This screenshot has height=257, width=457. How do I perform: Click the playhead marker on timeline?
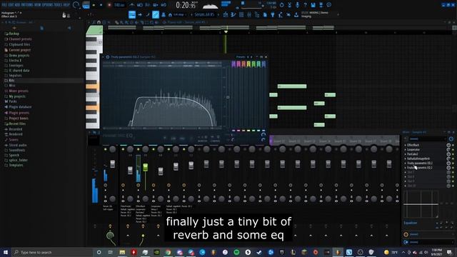(226, 31)
